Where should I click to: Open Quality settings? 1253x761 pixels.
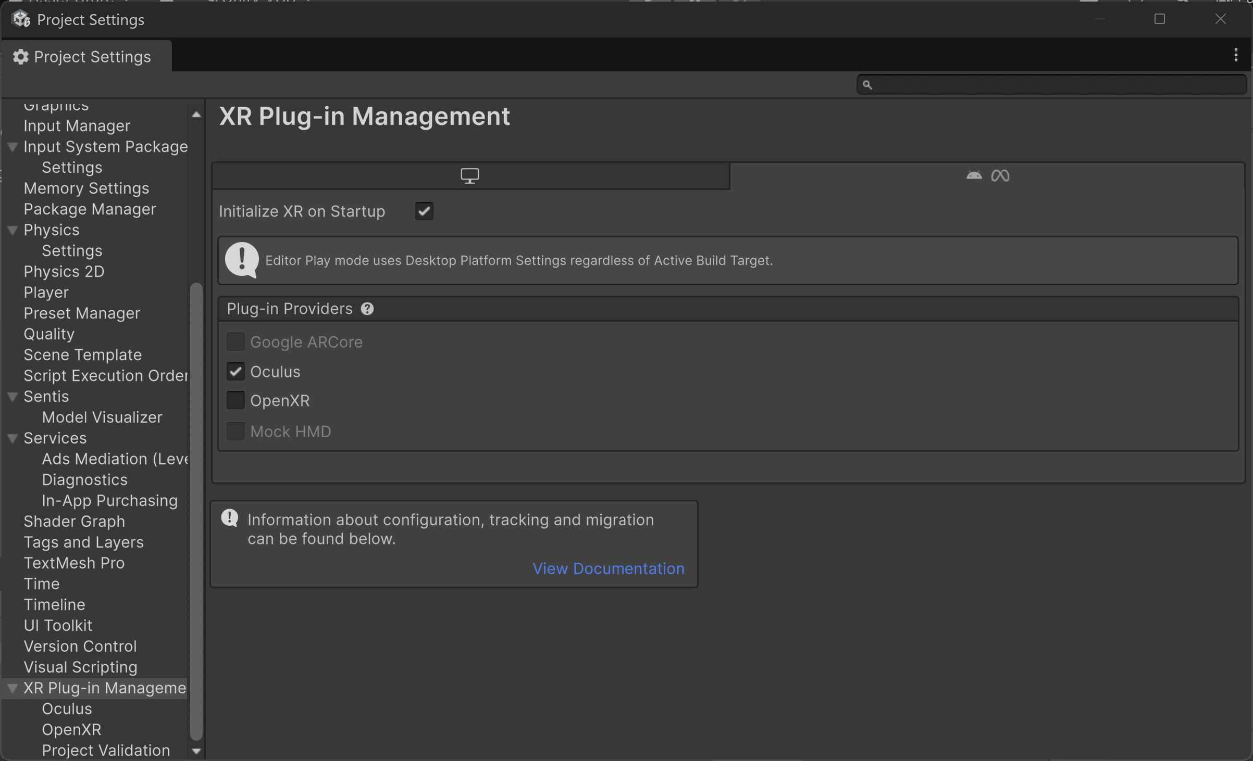pyautogui.click(x=49, y=334)
